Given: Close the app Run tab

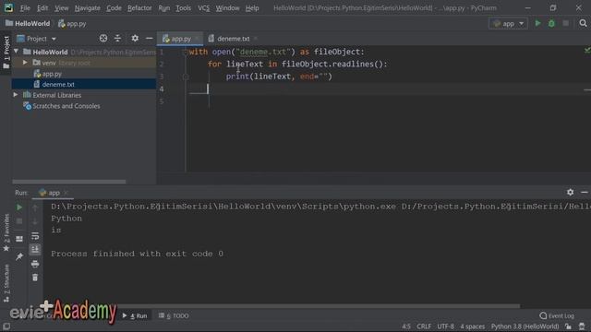Looking at the screenshot, I should (66, 193).
